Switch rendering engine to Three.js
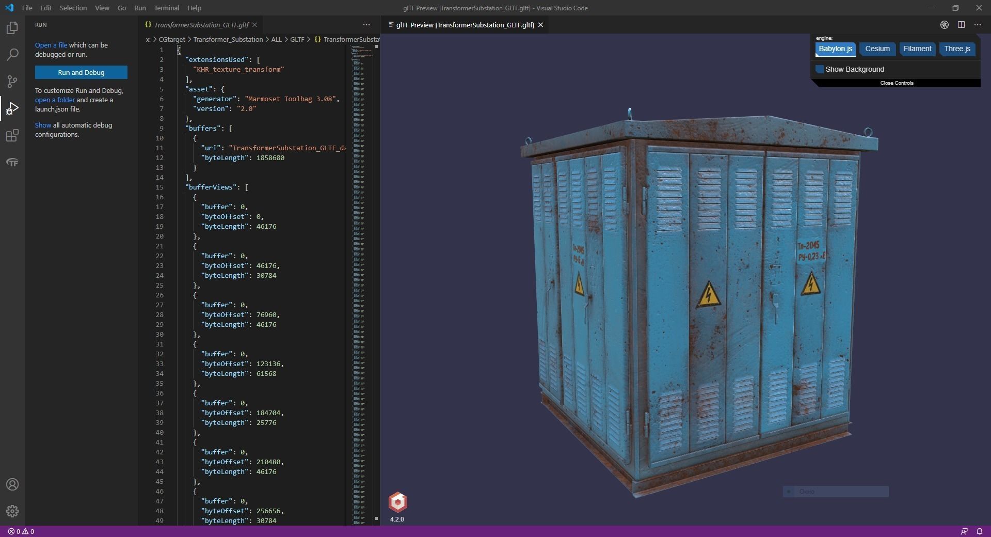The height and width of the screenshot is (537, 991). [x=957, y=49]
